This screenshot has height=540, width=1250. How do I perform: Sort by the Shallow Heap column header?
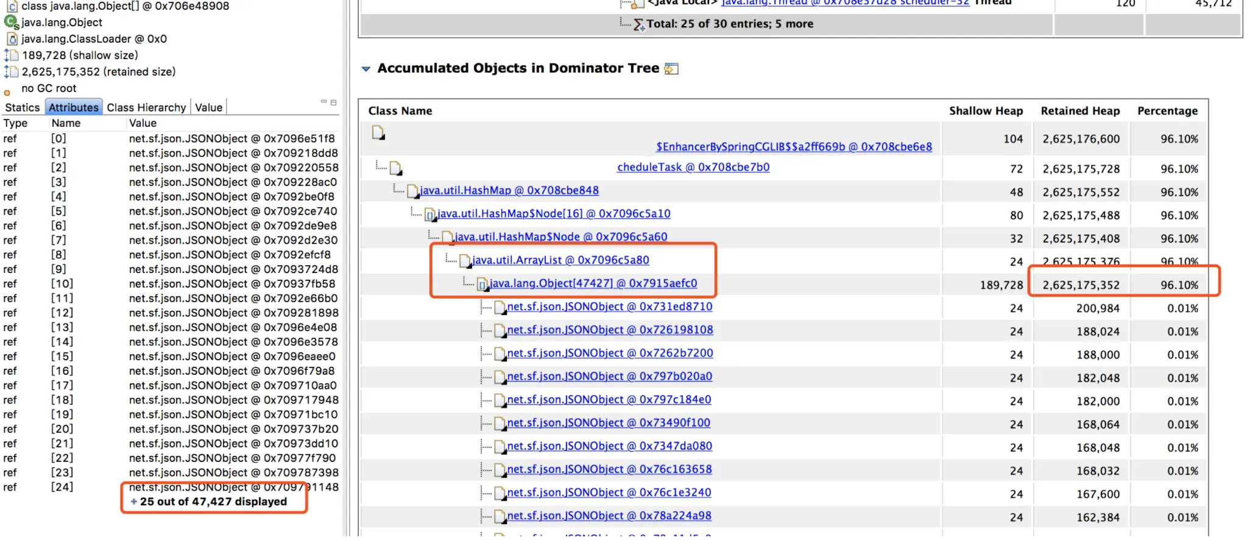986,111
